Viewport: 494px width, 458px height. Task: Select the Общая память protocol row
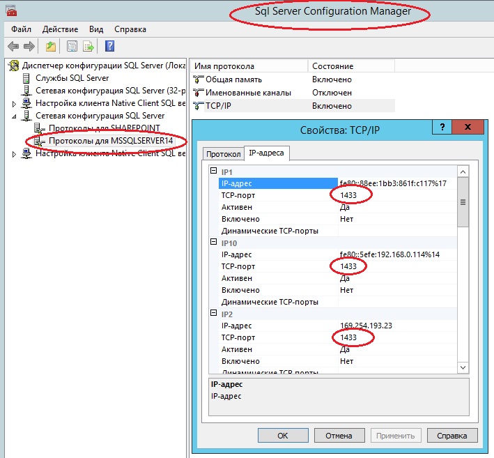click(293, 79)
